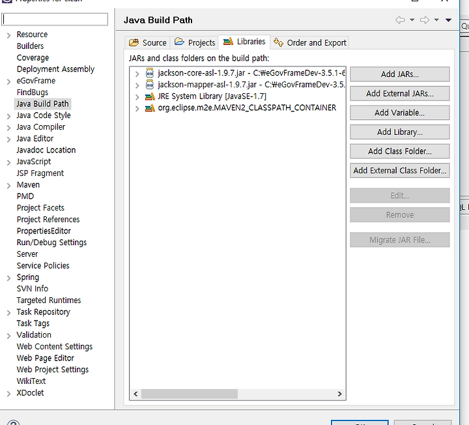Open Run/Debug Settings page
Viewport: 469px width, 425px height.
(x=51, y=242)
